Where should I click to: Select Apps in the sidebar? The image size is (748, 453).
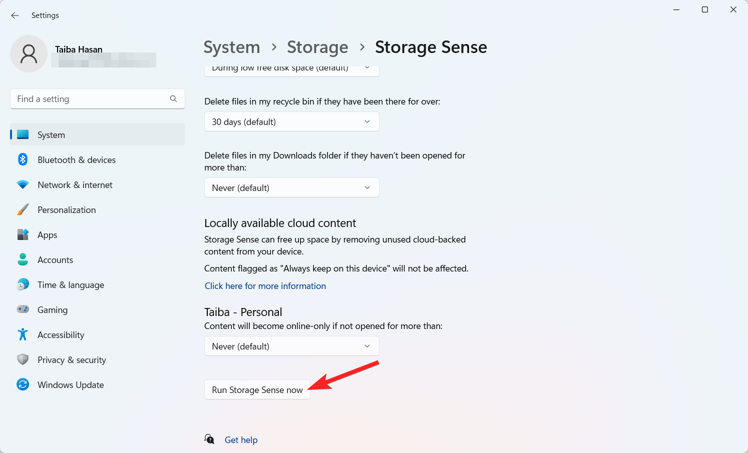48,235
